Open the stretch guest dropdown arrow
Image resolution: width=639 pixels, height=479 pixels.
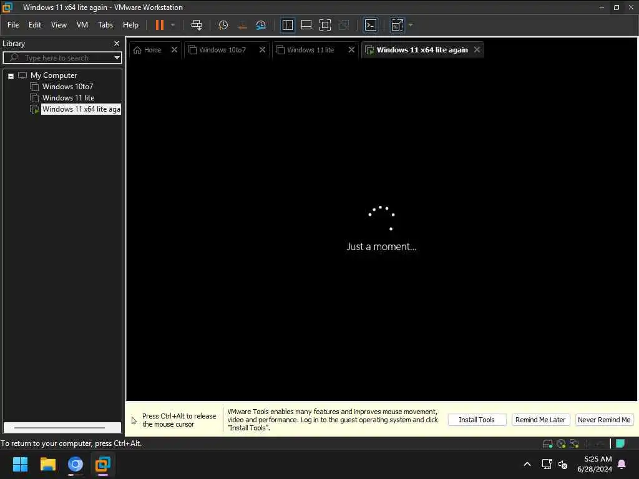click(411, 25)
